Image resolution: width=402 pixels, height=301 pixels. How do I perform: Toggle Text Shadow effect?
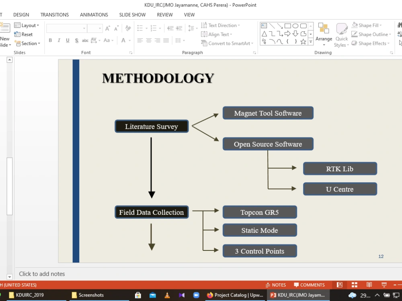pos(76,41)
